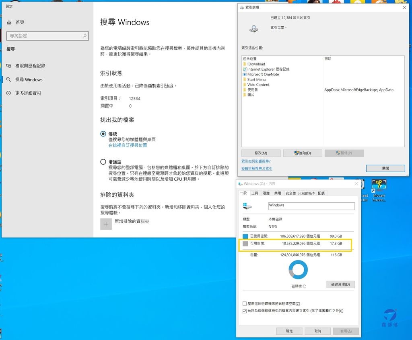
Task: Click the Start Menu folder icon
Action: pos(245,79)
